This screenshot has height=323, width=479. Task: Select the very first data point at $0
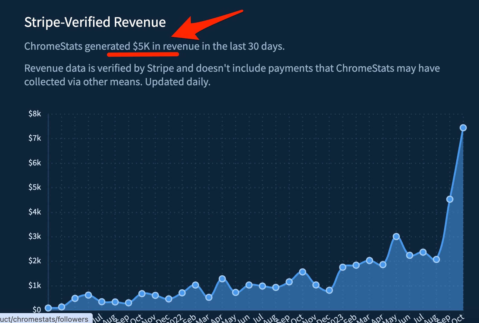tap(48, 308)
